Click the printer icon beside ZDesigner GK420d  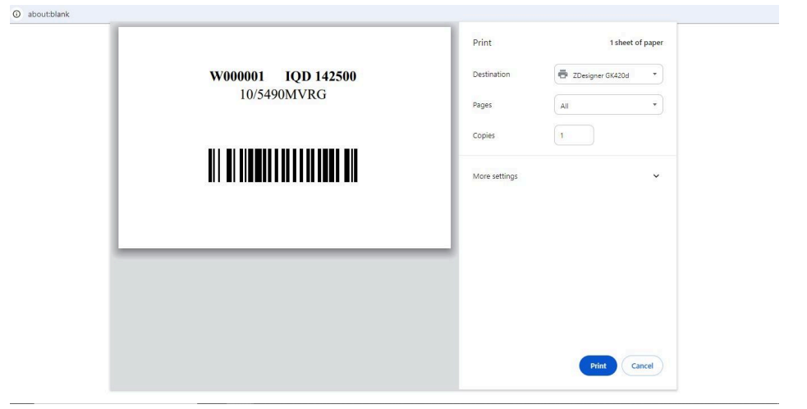pyautogui.click(x=562, y=75)
